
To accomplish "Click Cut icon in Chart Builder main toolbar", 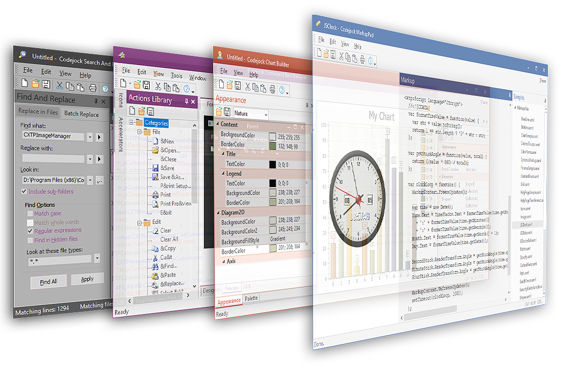I will pos(247,86).
